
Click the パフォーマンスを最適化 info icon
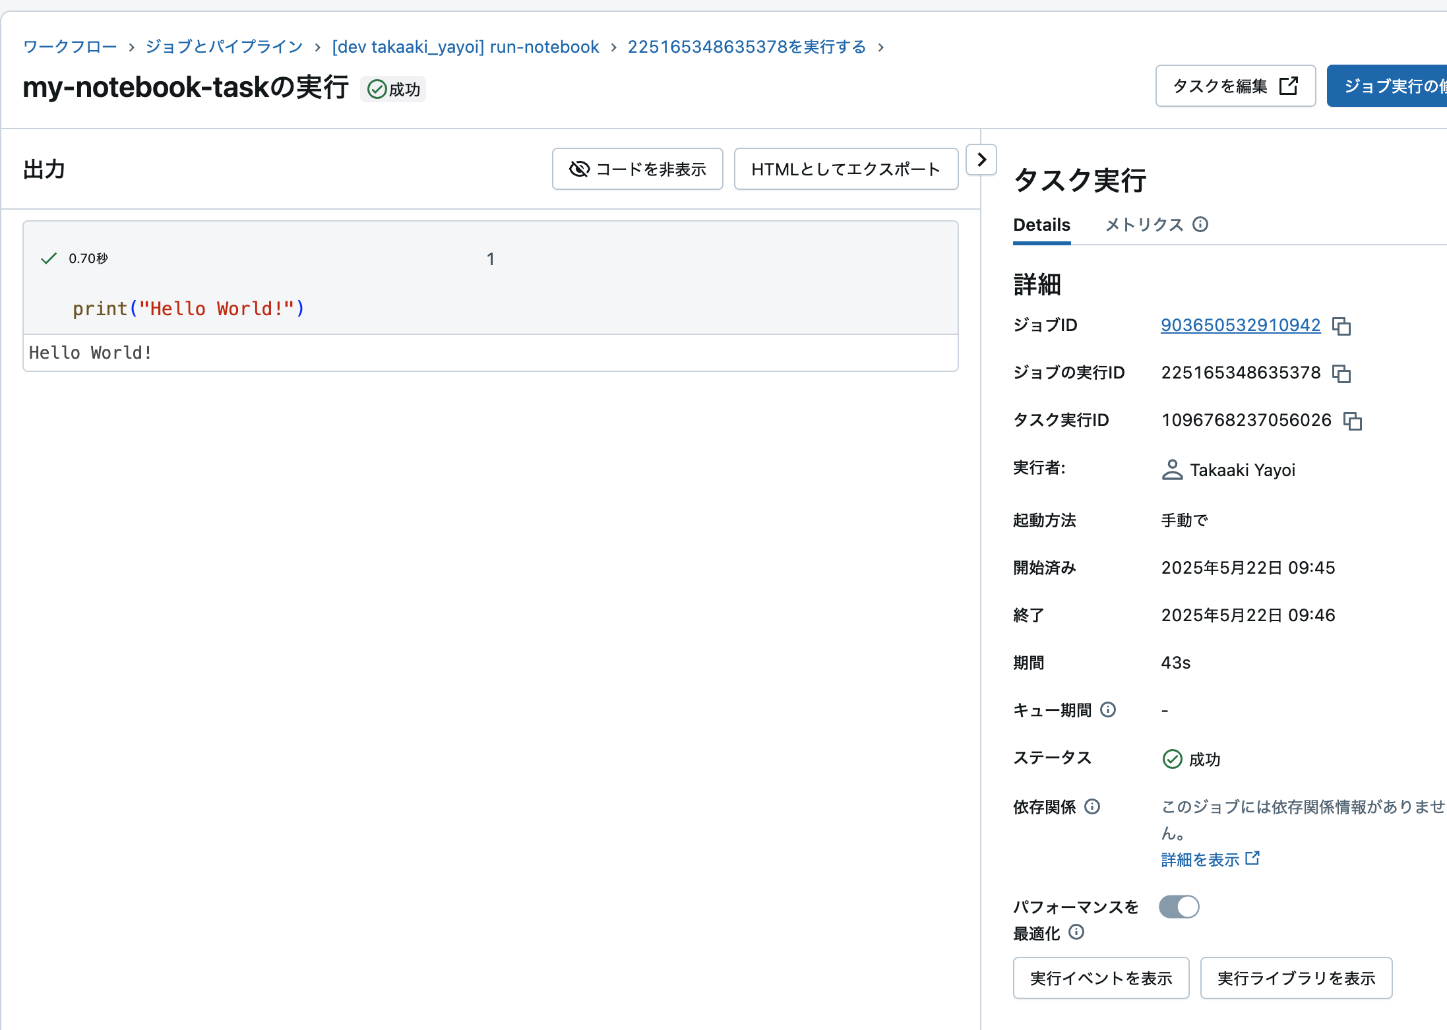tap(1077, 932)
